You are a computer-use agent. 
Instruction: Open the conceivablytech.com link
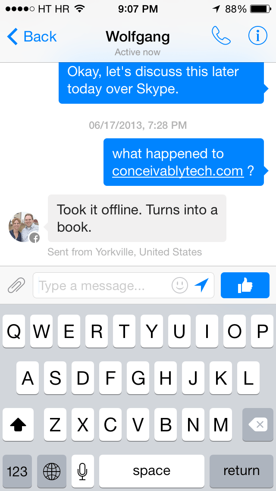178,171
